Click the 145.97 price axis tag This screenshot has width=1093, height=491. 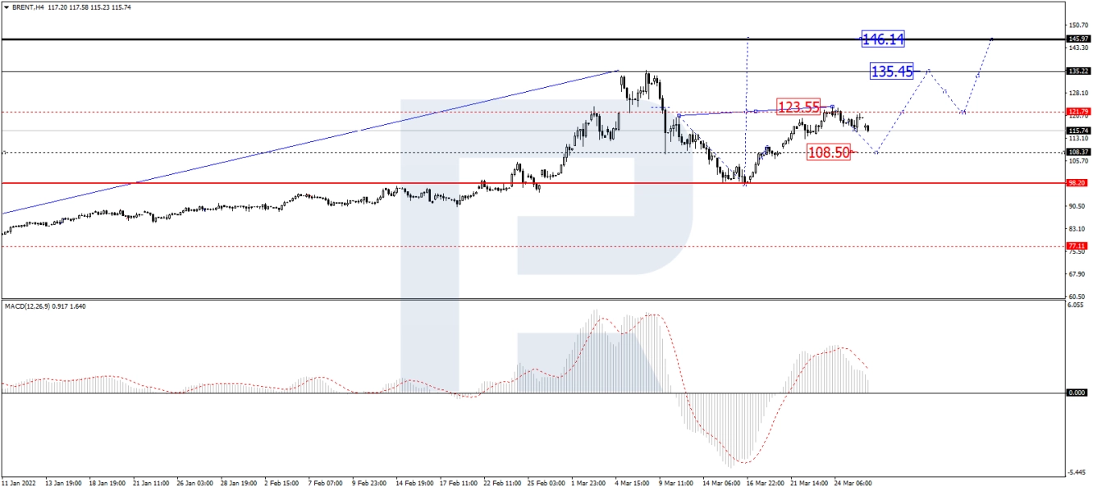[1077, 39]
